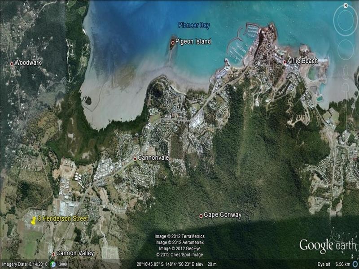Click the Google Earth logo
The width and height of the screenshot is (359, 269).
pyautogui.click(x=328, y=246)
